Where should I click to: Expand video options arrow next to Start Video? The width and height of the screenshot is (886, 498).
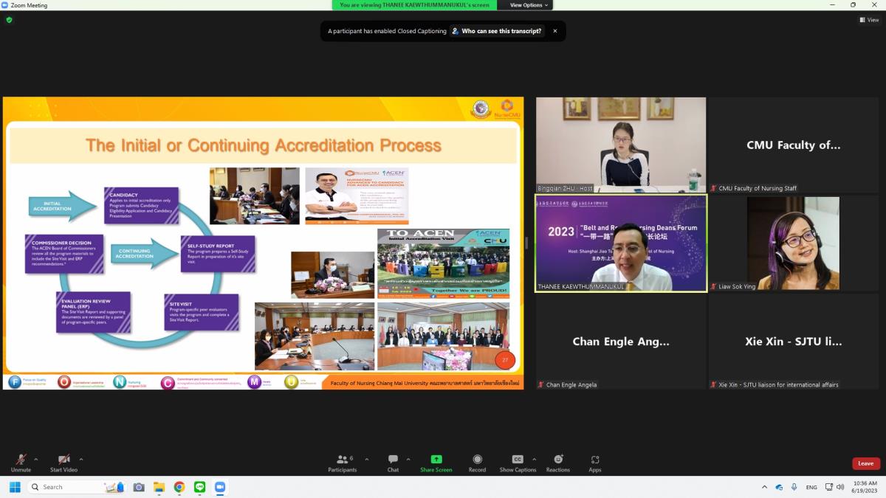click(81, 459)
